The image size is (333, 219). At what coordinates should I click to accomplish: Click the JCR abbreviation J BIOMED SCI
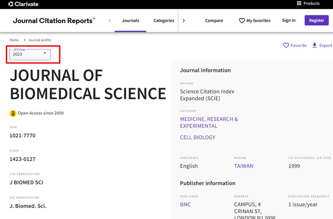[26, 183]
